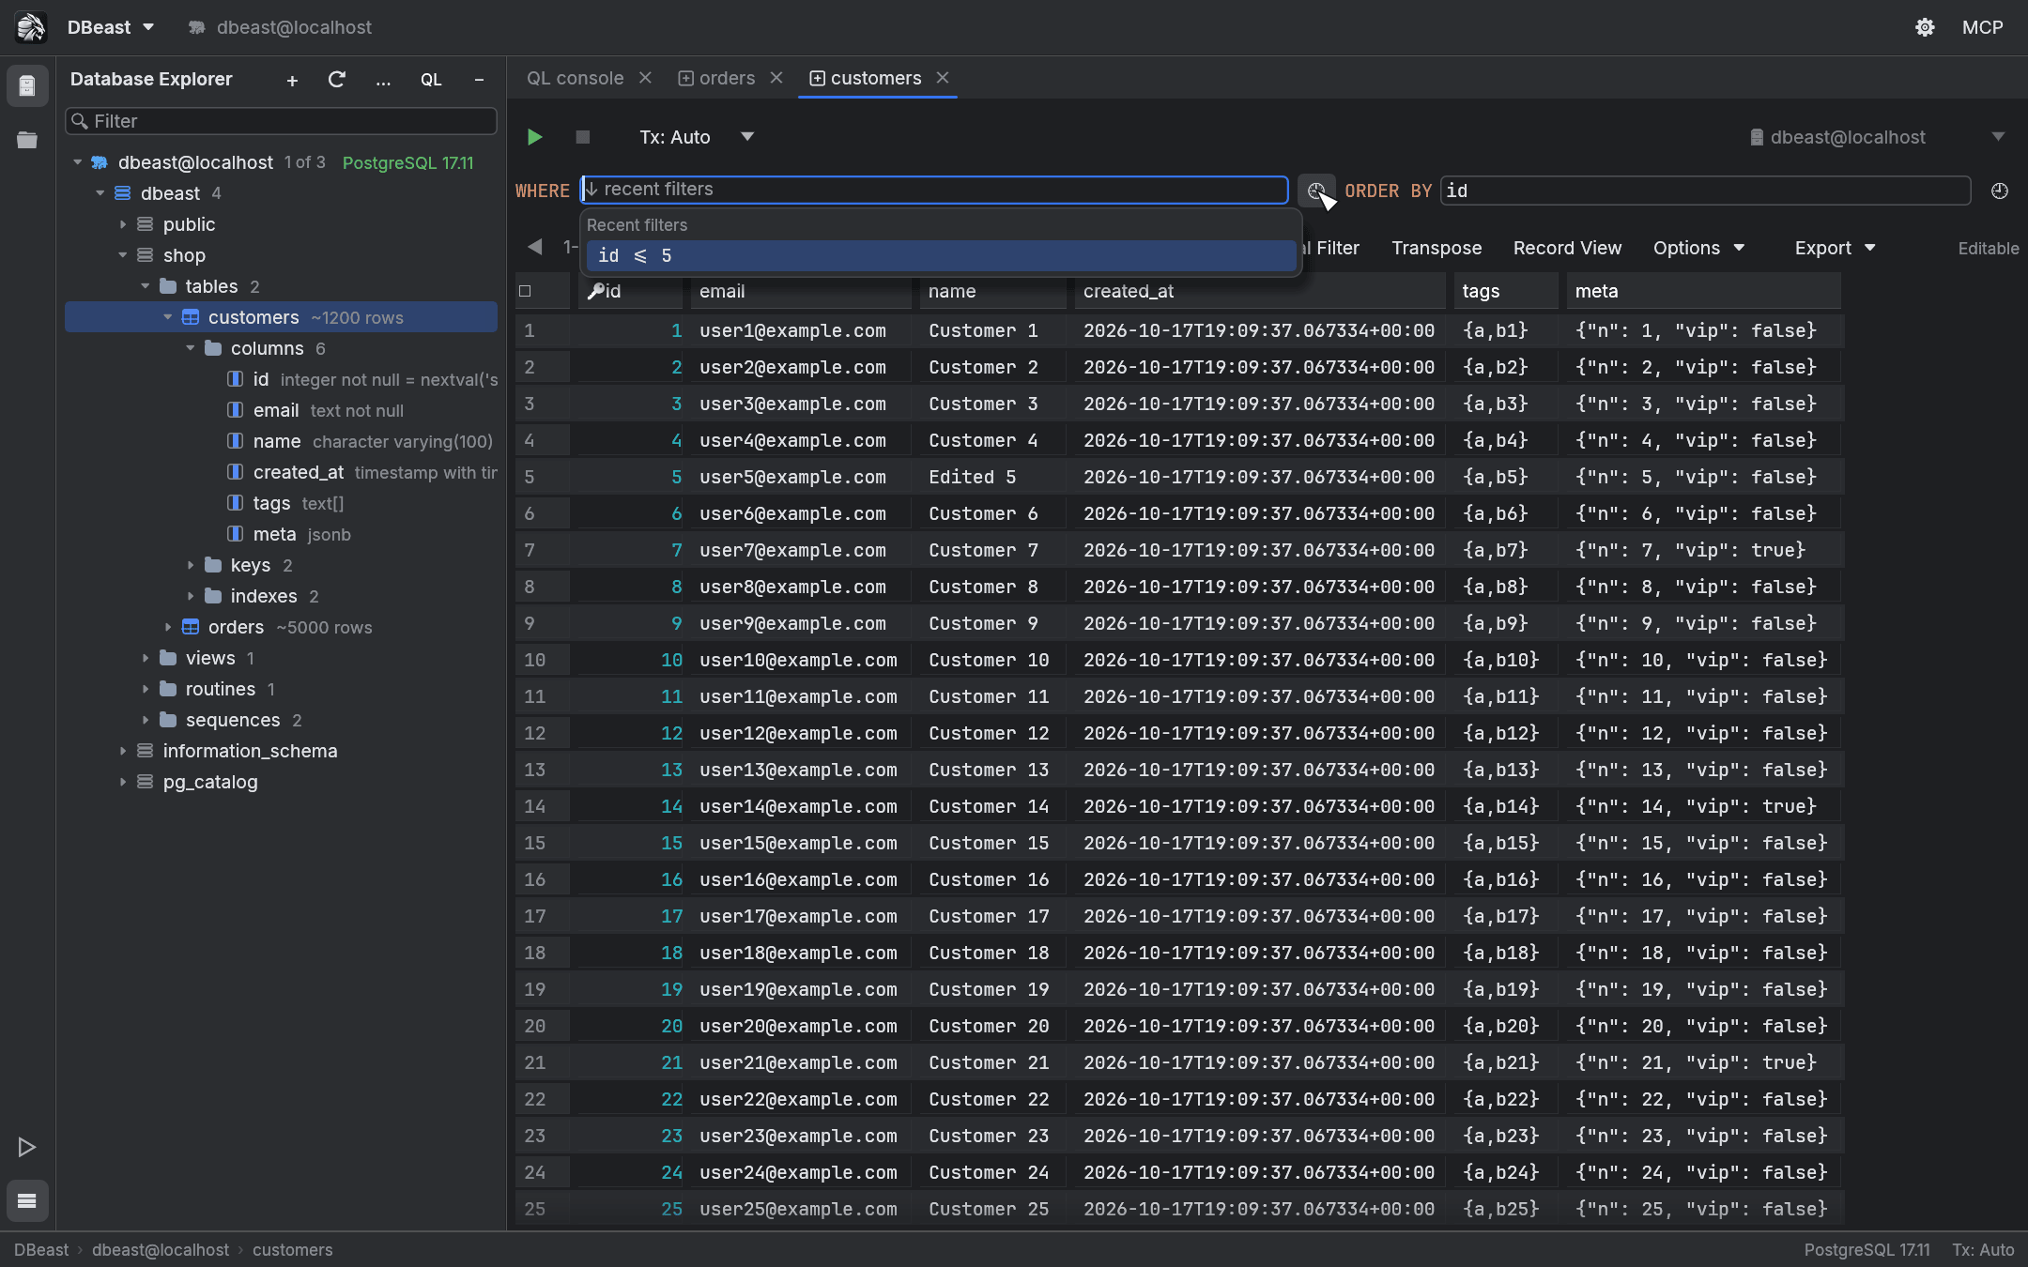Open the dbeast@localhost connection selector dropdown
The width and height of the screenshot is (2028, 1267).
pyautogui.click(x=1878, y=137)
